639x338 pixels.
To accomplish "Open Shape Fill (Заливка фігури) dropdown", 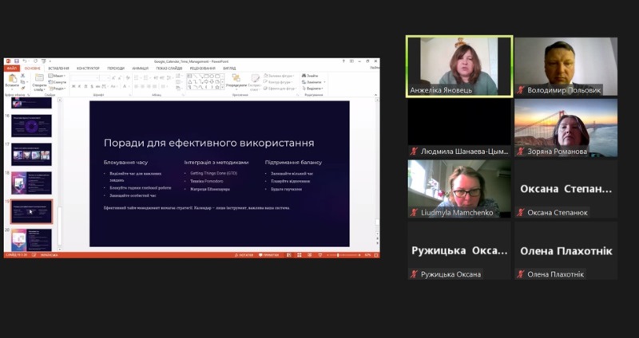I will click(x=279, y=76).
